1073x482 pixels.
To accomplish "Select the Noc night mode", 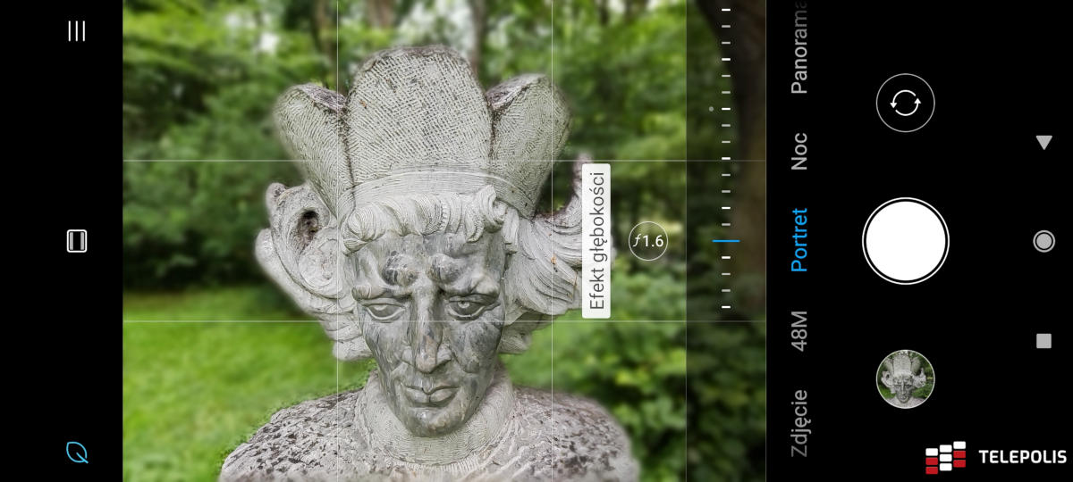I will (x=799, y=151).
